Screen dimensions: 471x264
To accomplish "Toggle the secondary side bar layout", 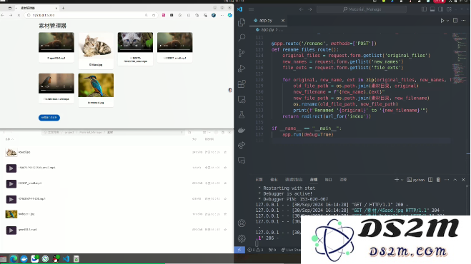I will 441,9.
